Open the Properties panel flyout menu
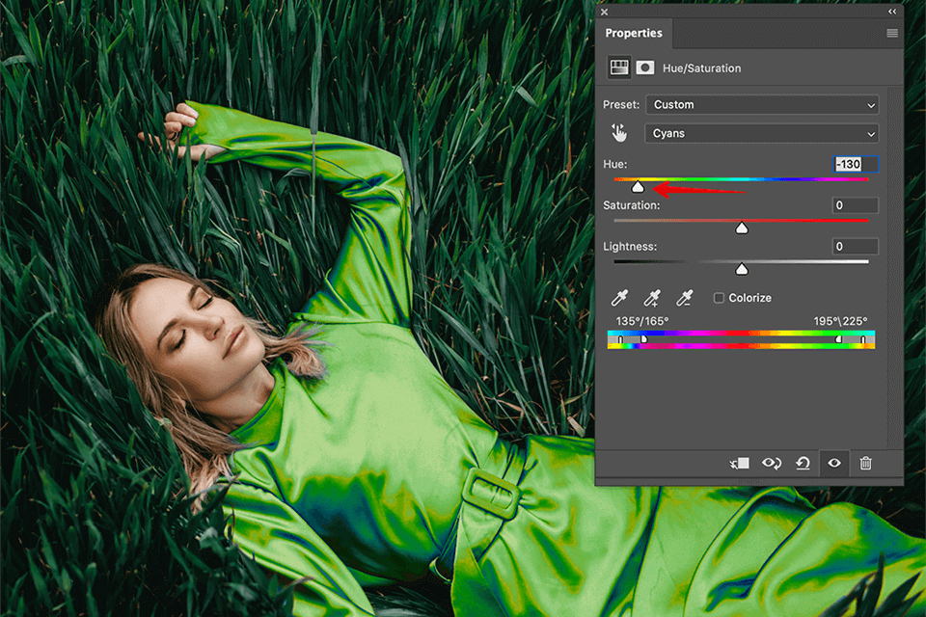 click(892, 33)
